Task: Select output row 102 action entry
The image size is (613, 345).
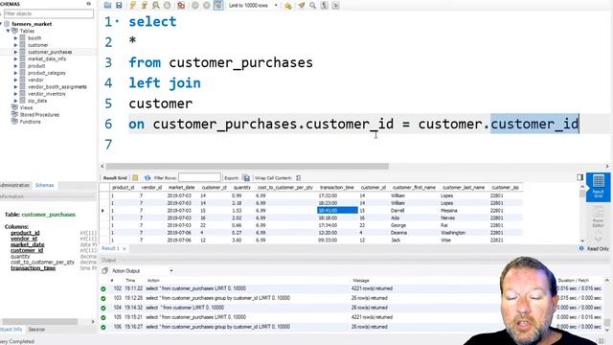Action: [195, 288]
